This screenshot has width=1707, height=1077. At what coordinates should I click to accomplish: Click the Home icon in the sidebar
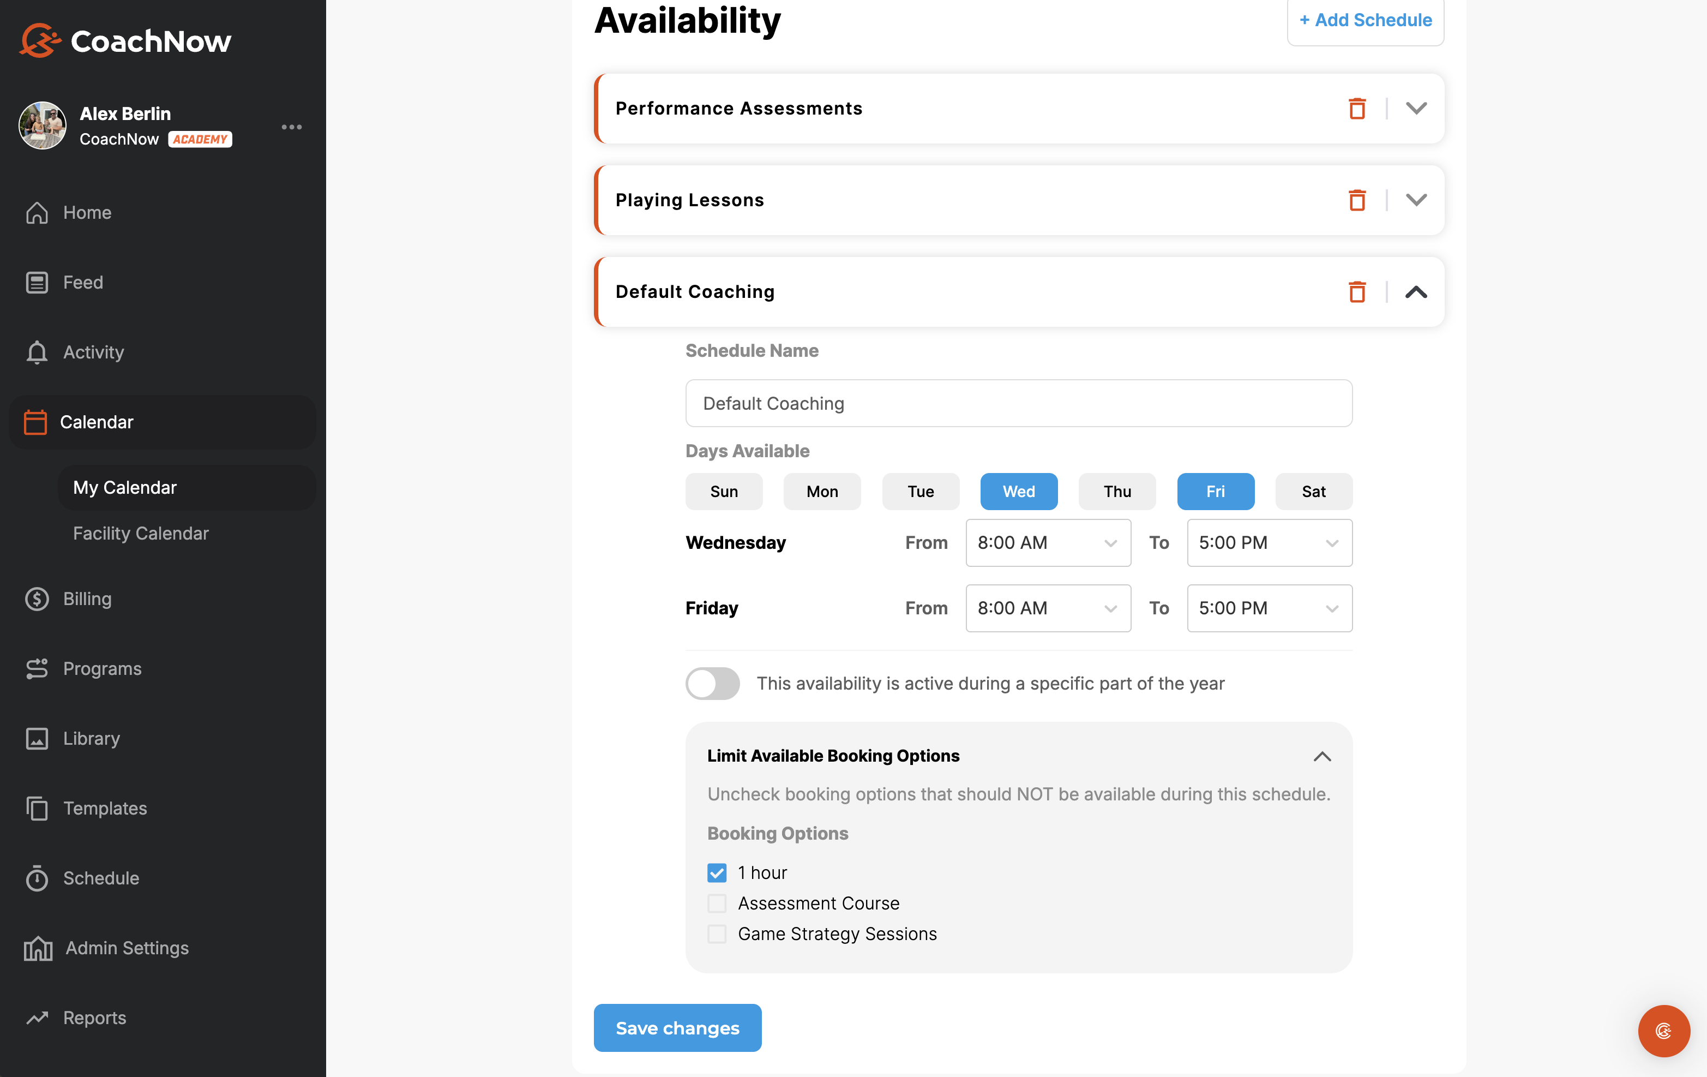38,212
